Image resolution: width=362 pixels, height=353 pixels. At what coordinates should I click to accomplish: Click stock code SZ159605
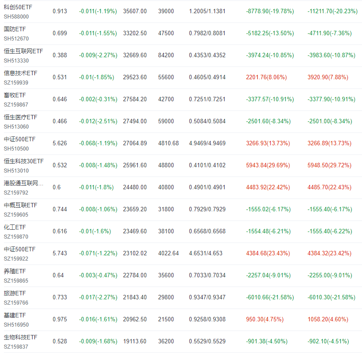pyautogui.click(x=16, y=215)
